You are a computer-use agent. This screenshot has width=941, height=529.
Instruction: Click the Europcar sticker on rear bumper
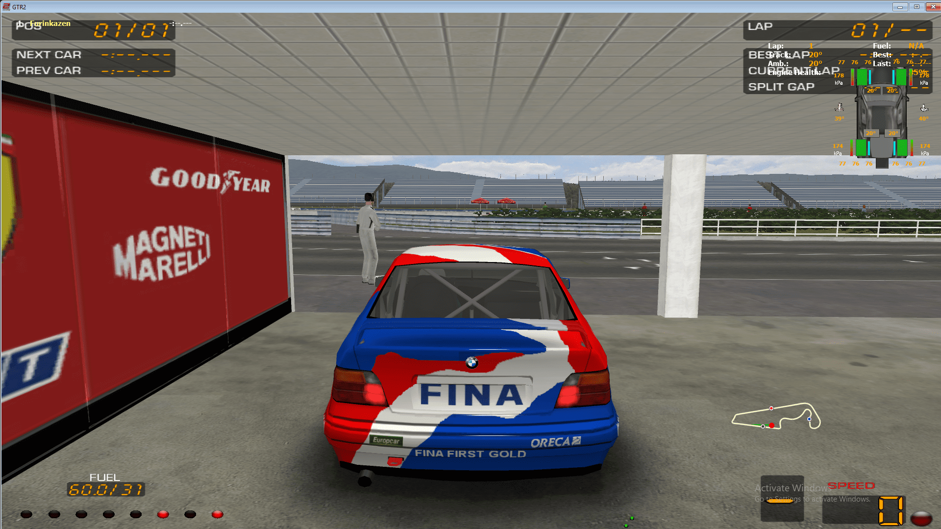coord(386,440)
